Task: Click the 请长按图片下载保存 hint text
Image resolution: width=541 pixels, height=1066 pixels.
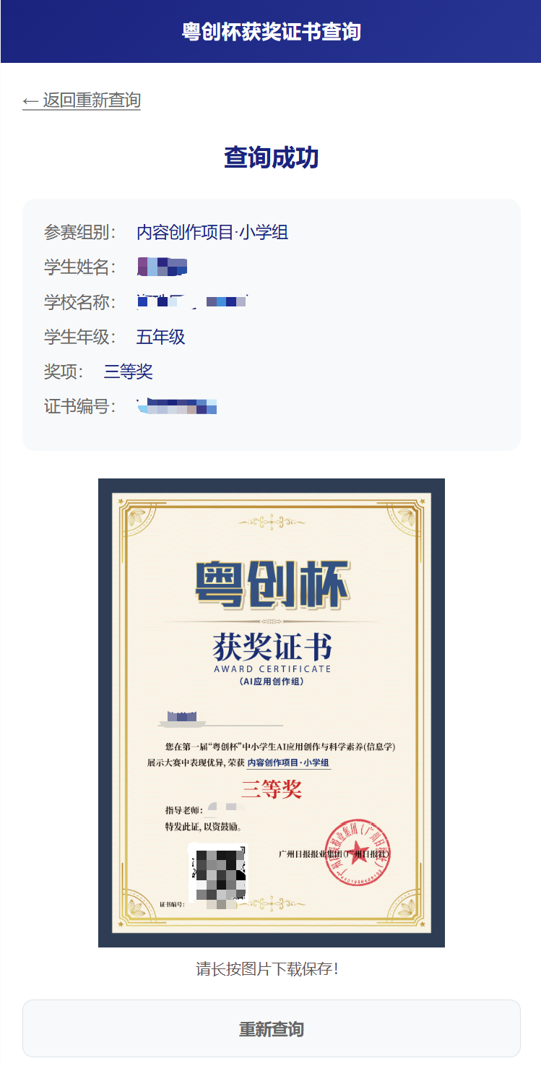Action: [x=267, y=968]
